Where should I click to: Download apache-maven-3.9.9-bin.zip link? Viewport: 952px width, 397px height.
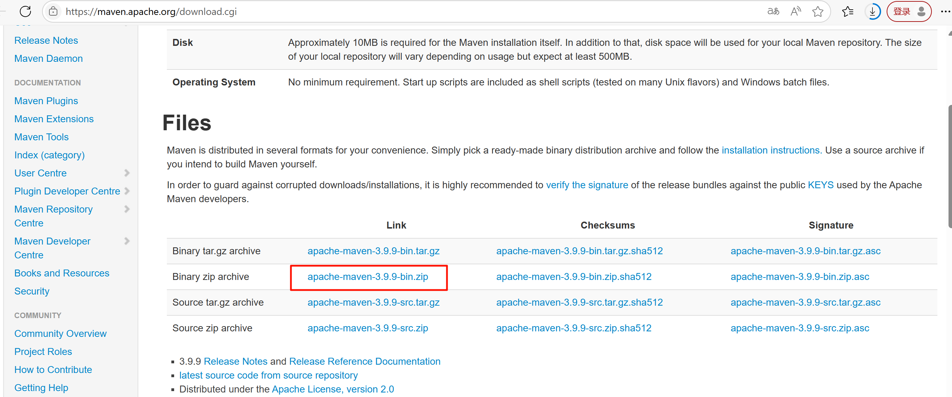click(367, 276)
